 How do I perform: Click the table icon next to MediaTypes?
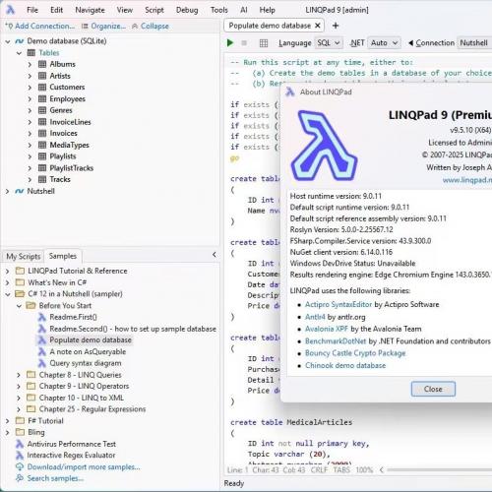tap(42, 145)
